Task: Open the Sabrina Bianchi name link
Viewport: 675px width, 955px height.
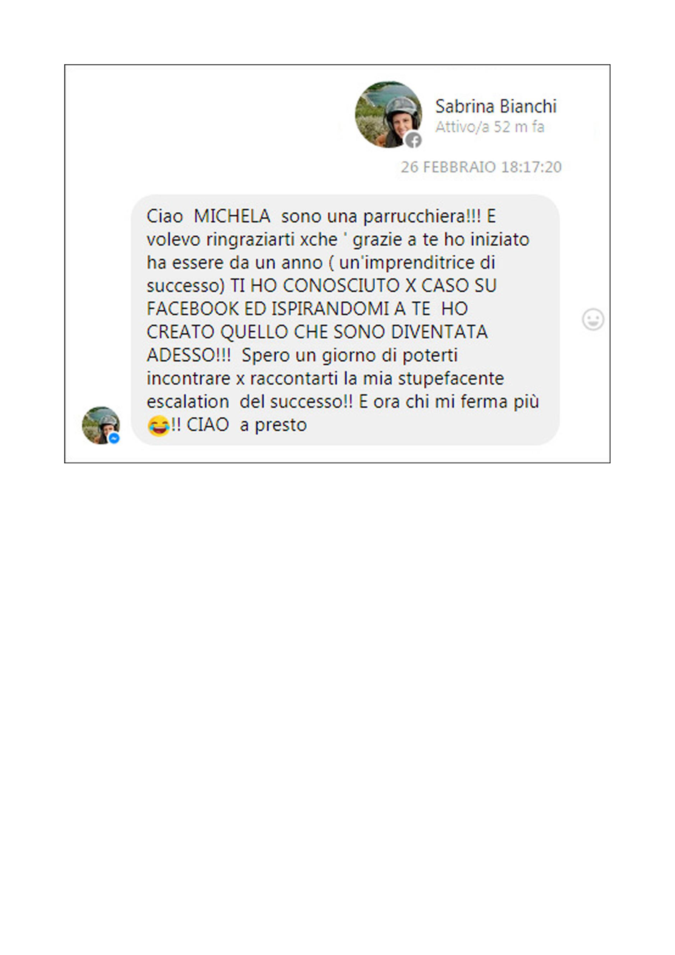Action: point(495,106)
